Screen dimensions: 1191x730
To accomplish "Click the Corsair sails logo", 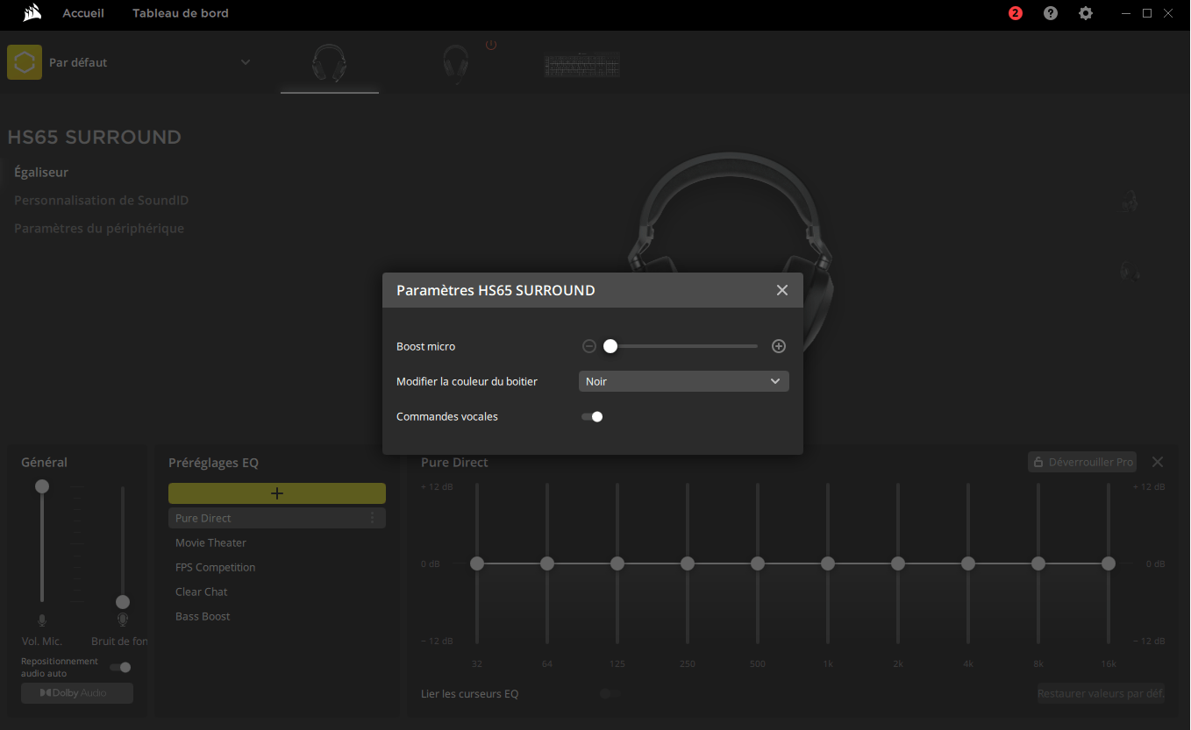I will 33,13.
